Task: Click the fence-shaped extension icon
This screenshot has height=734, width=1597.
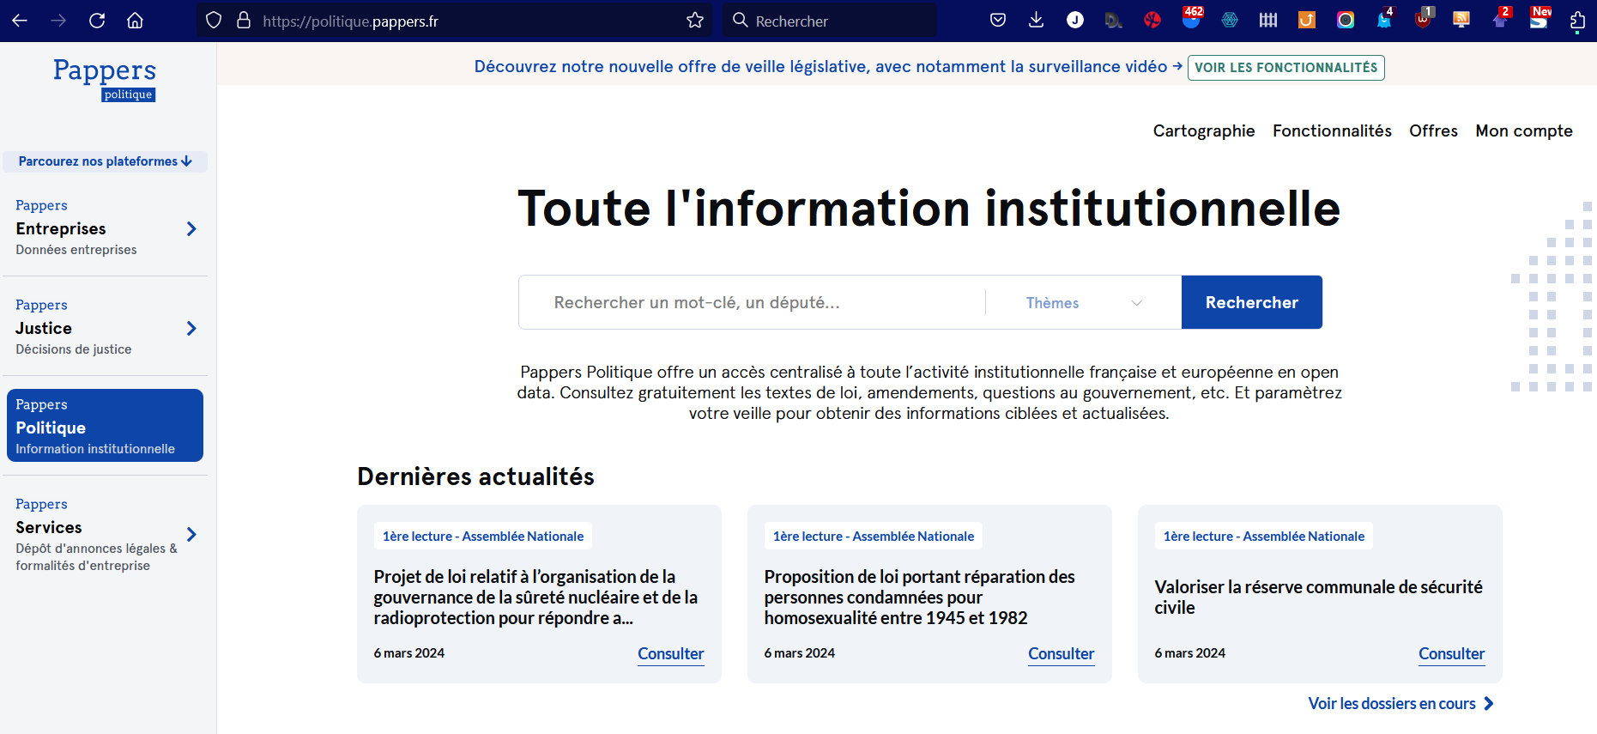Action: point(1268,21)
